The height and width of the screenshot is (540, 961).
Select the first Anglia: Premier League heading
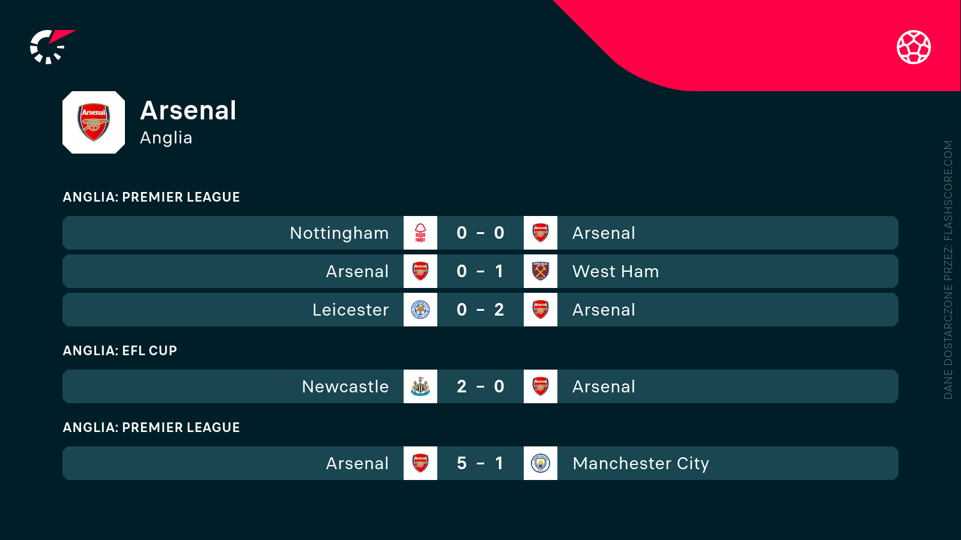point(151,197)
